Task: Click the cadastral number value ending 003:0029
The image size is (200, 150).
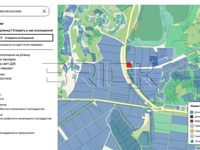Action: [6, 78]
